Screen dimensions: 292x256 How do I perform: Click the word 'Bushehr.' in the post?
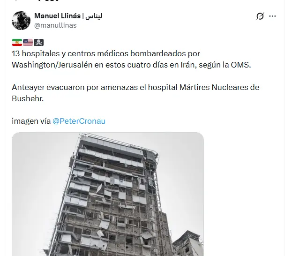(28, 98)
